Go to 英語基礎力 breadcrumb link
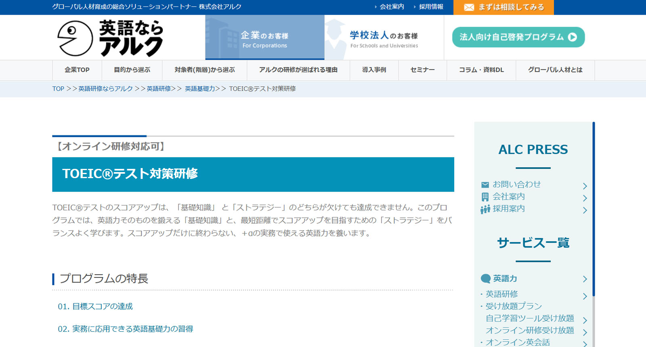This screenshot has width=646, height=347. (200, 89)
